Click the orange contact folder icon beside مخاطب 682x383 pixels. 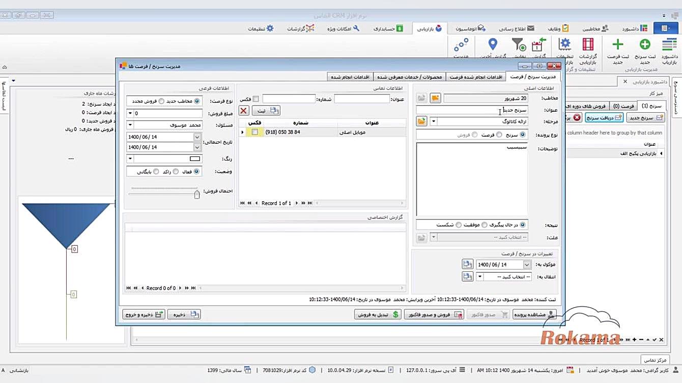(435, 98)
